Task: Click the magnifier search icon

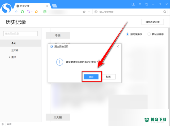Action: tap(165, 12)
